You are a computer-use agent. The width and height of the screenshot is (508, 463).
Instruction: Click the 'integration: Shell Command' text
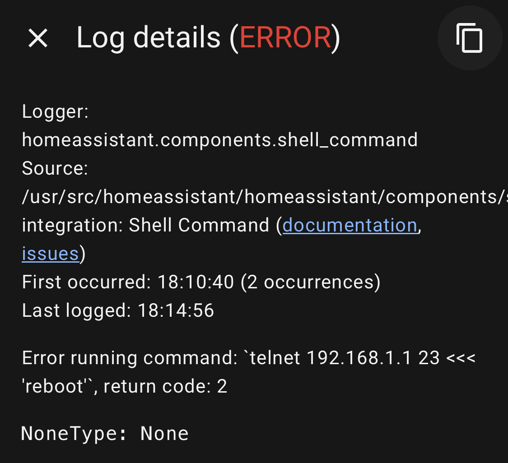click(145, 225)
